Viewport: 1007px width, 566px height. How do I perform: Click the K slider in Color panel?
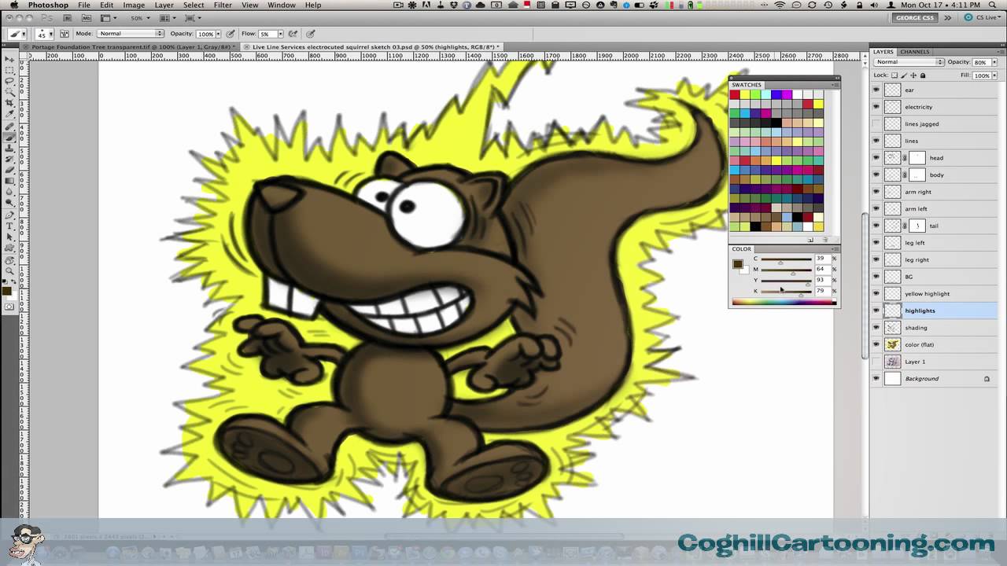click(786, 292)
